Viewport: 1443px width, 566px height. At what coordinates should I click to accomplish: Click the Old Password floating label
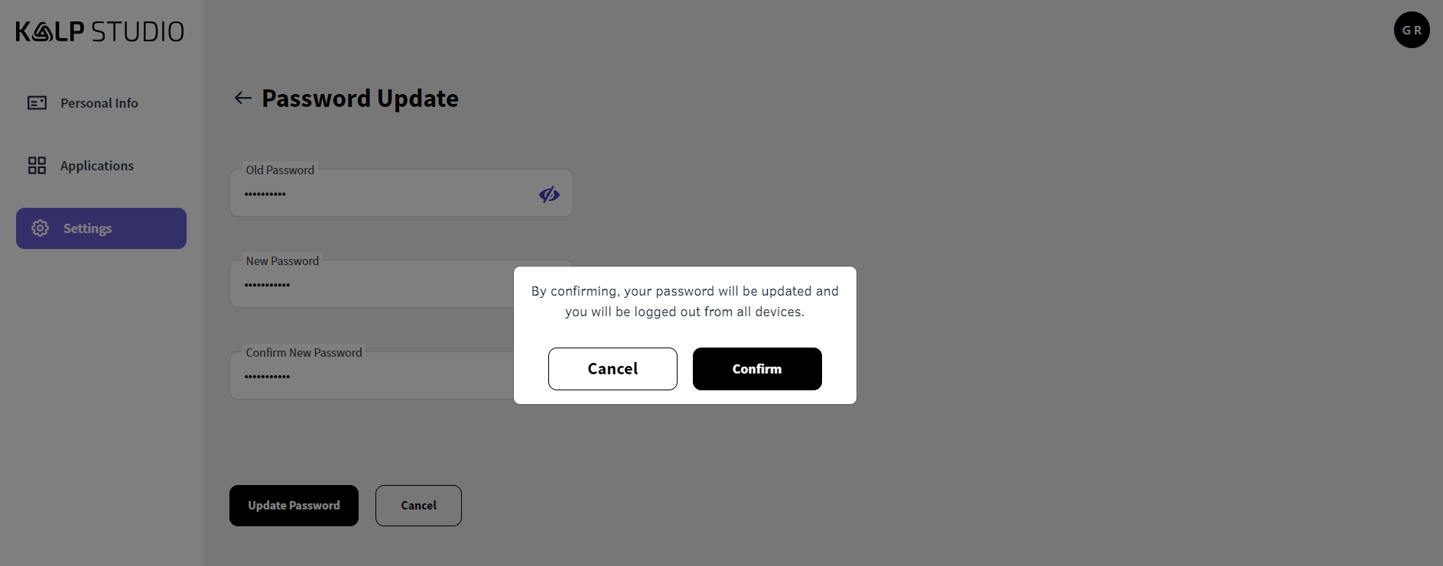pos(280,170)
